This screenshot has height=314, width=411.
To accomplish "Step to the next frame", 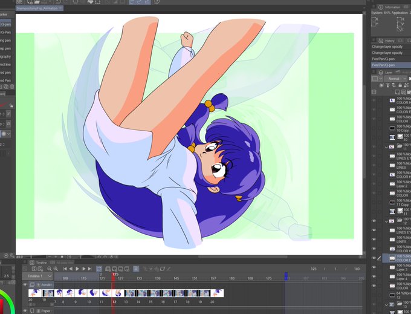I will point(83,269).
